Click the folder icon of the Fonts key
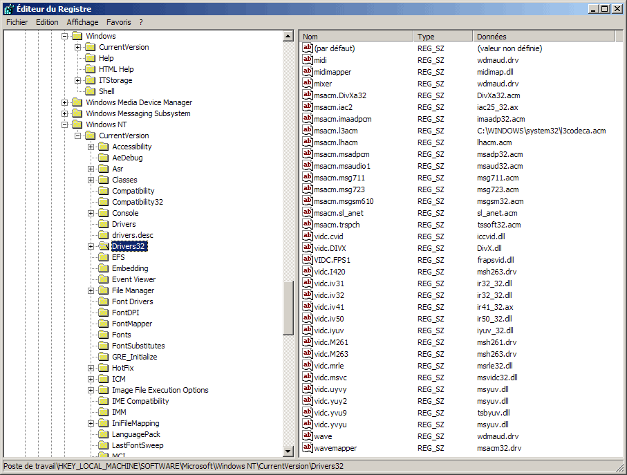627x475 pixels. point(103,335)
